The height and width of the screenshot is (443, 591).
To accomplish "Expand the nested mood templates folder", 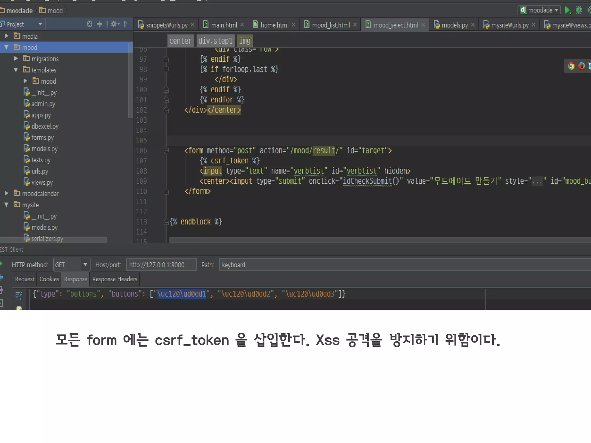I will click(25, 81).
